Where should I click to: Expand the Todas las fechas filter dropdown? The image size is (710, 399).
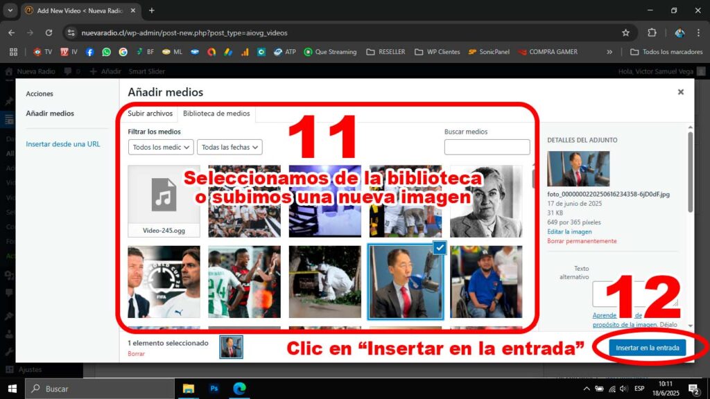click(x=230, y=147)
